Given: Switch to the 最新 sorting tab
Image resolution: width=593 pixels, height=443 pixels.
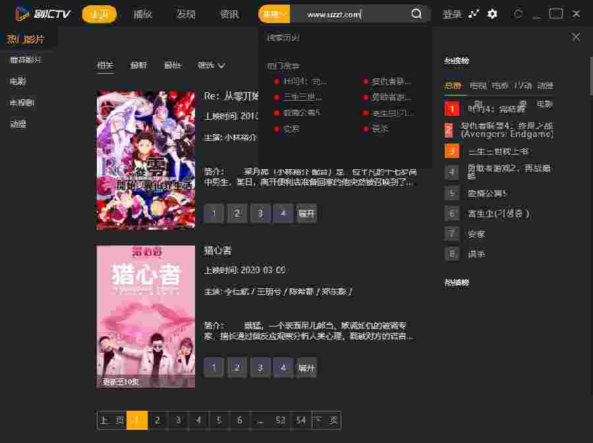Looking at the screenshot, I should pyautogui.click(x=138, y=66).
